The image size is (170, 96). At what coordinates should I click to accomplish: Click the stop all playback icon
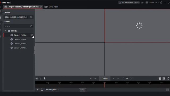[160, 78]
